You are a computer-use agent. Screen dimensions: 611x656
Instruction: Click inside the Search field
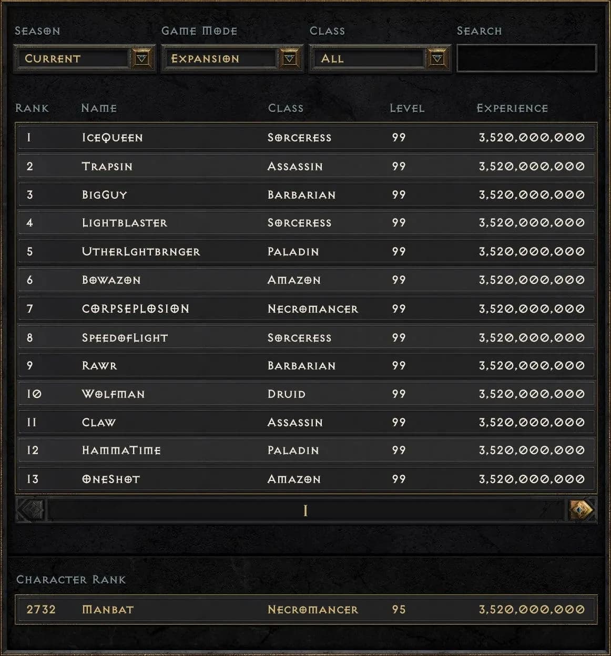coord(526,58)
